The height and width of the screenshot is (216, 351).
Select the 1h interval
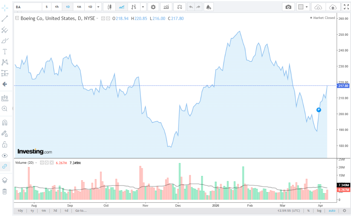point(56,7)
